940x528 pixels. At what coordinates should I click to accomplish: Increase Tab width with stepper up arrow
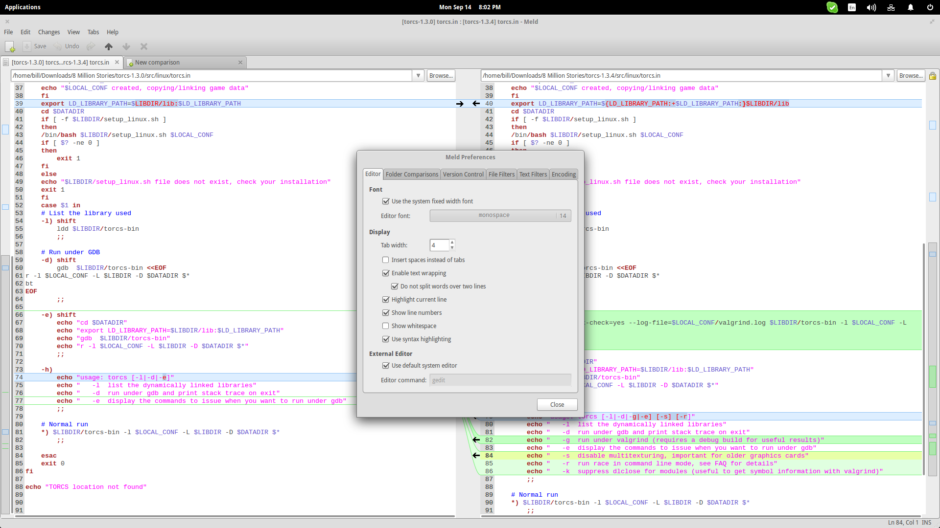pos(452,242)
